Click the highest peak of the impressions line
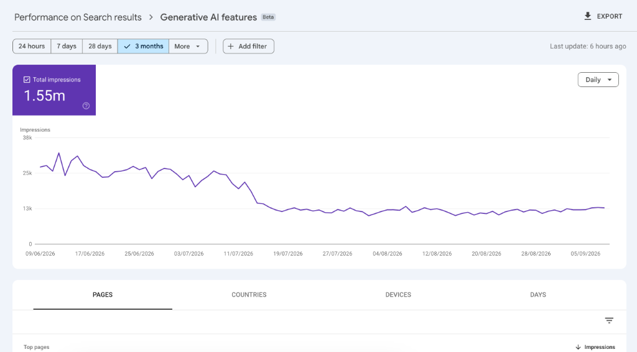This screenshot has width=637, height=352. [x=59, y=153]
